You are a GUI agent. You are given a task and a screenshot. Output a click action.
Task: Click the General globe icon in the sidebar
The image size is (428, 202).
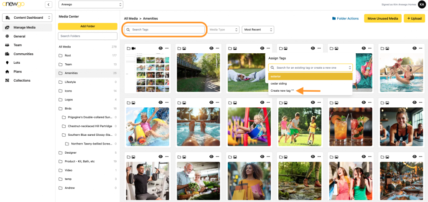pos(7,36)
